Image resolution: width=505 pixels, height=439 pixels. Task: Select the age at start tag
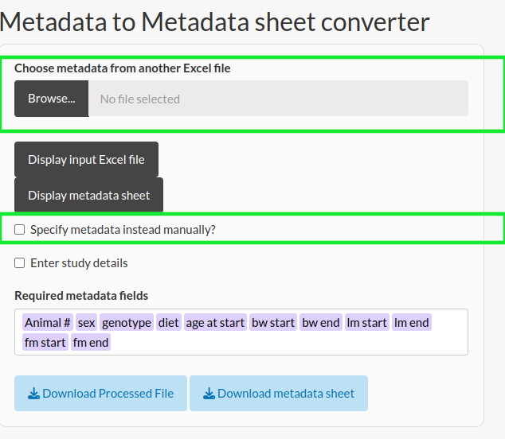click(x=215, y=322)
